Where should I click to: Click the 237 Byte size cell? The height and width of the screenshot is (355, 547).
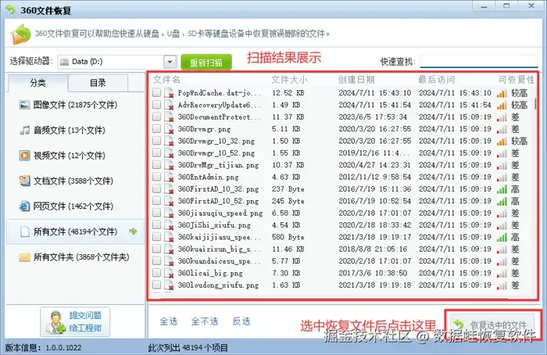[288, 189]
